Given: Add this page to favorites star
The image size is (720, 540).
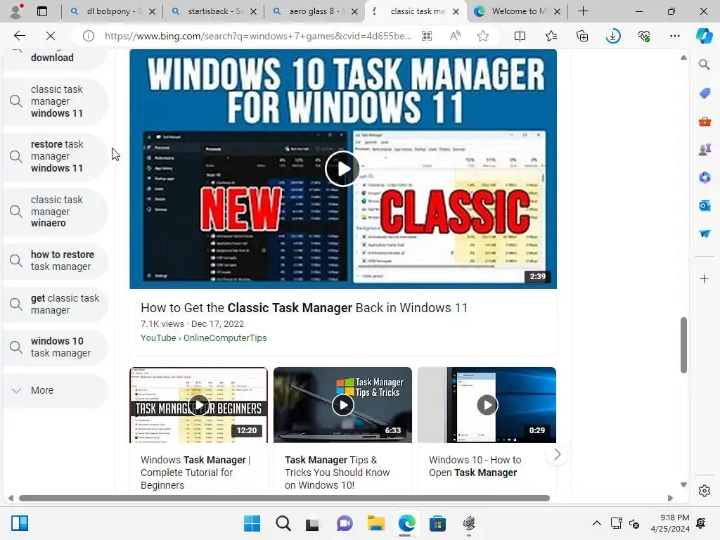Looking at the screenshot, I should [x=482, y=36].
